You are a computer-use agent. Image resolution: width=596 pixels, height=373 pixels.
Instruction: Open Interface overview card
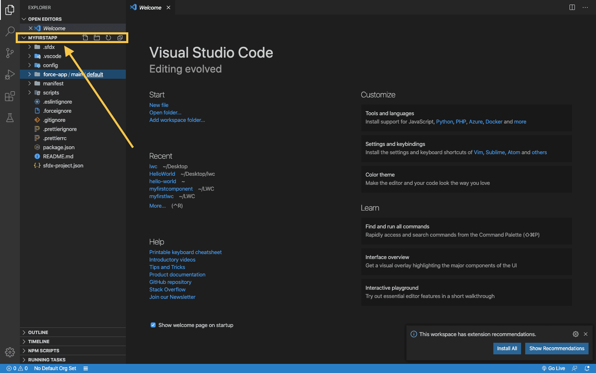(466, 262)
